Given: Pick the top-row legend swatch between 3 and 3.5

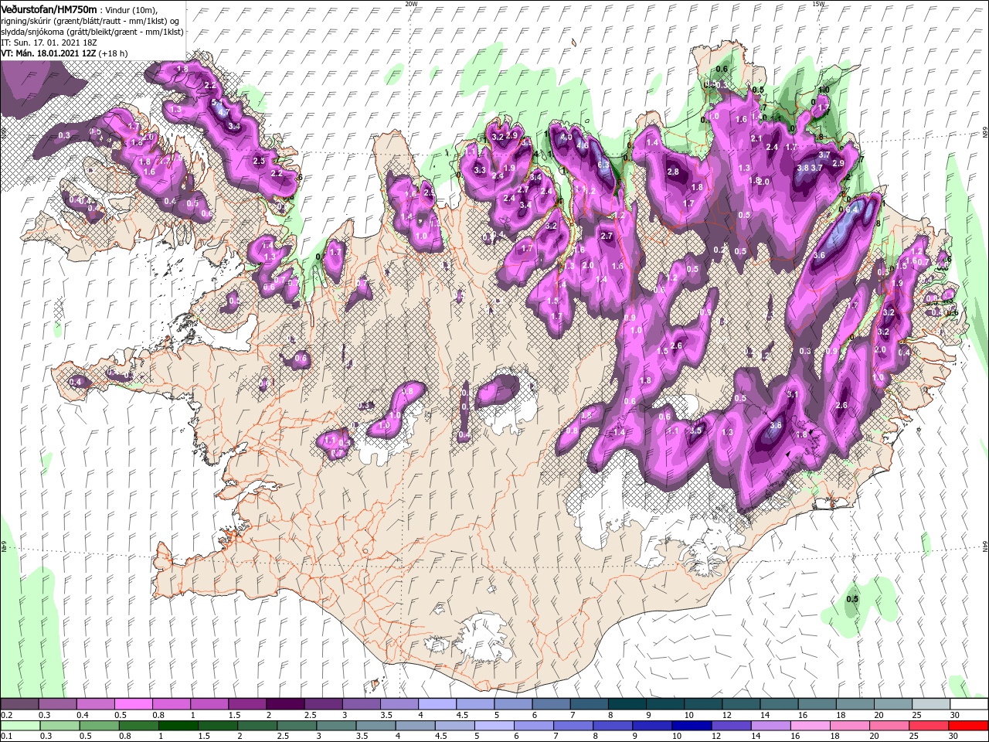Looking at the screenshot, I should (361, 704).
